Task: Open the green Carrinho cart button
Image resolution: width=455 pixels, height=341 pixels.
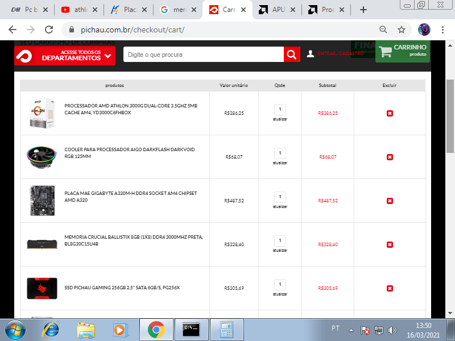Action: coord(403,51)
